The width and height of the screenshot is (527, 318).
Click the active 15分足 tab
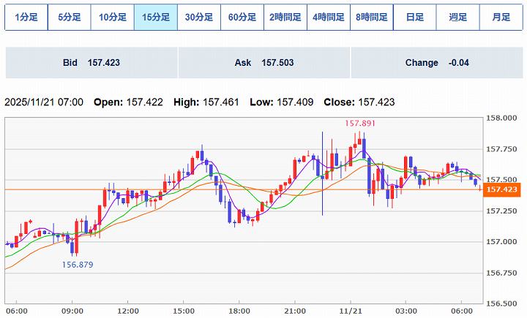pos(155,17)
